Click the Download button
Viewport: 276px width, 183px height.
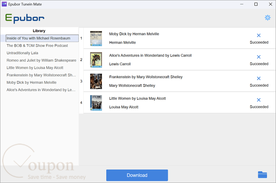tap(137, 175)
